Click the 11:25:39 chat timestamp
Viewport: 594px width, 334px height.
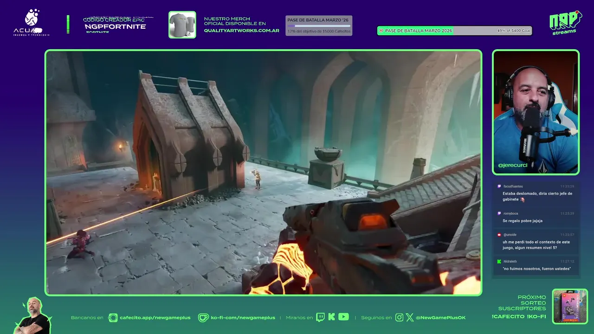coord(567,214)
